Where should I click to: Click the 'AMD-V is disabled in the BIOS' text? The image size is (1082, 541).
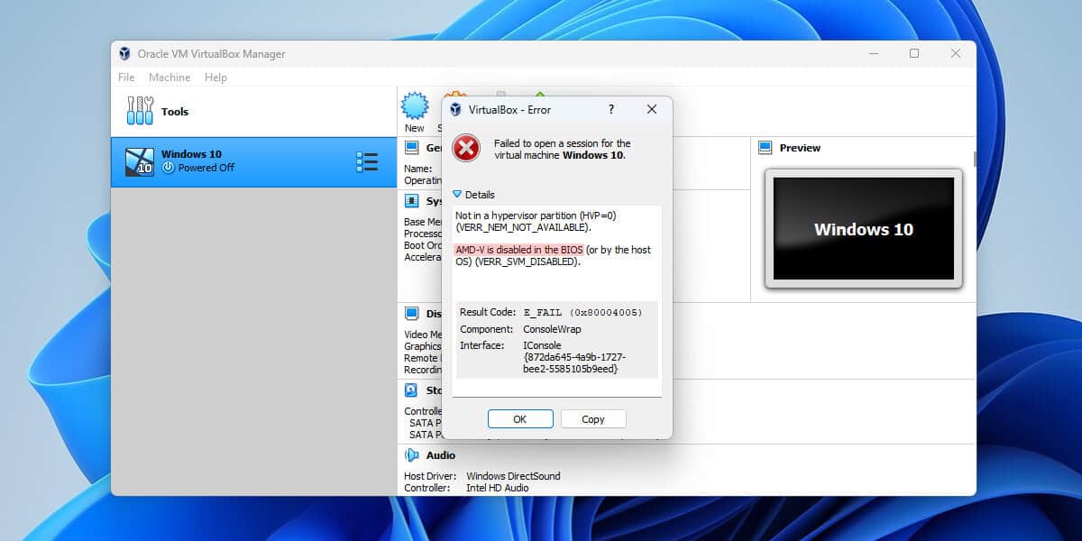point(519,250)
